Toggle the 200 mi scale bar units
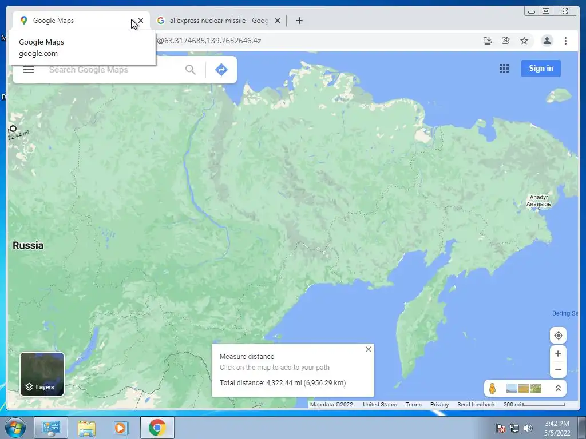The width and height of the screenshot is (586, 439). (534, 404)
